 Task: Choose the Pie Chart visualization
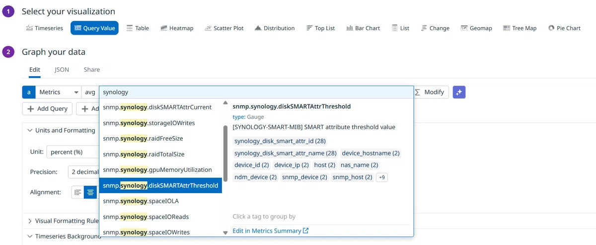click(564, 28)
